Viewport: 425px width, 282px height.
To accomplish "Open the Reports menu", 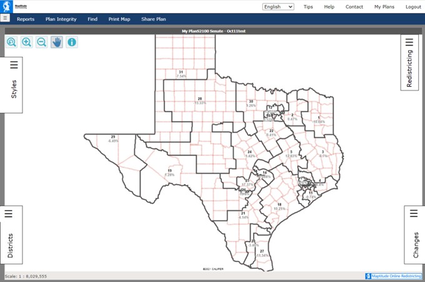I will 26,19.
